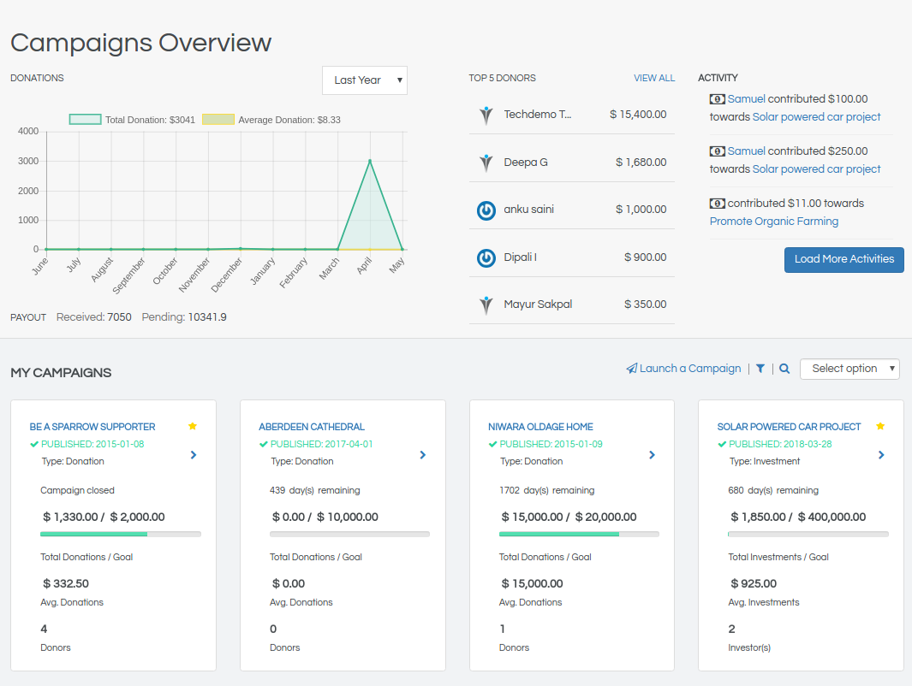The height and width of the screenshot is (686, 912).
Task: Click anku saini's power avatar icon
Action: tap(486, 210)
